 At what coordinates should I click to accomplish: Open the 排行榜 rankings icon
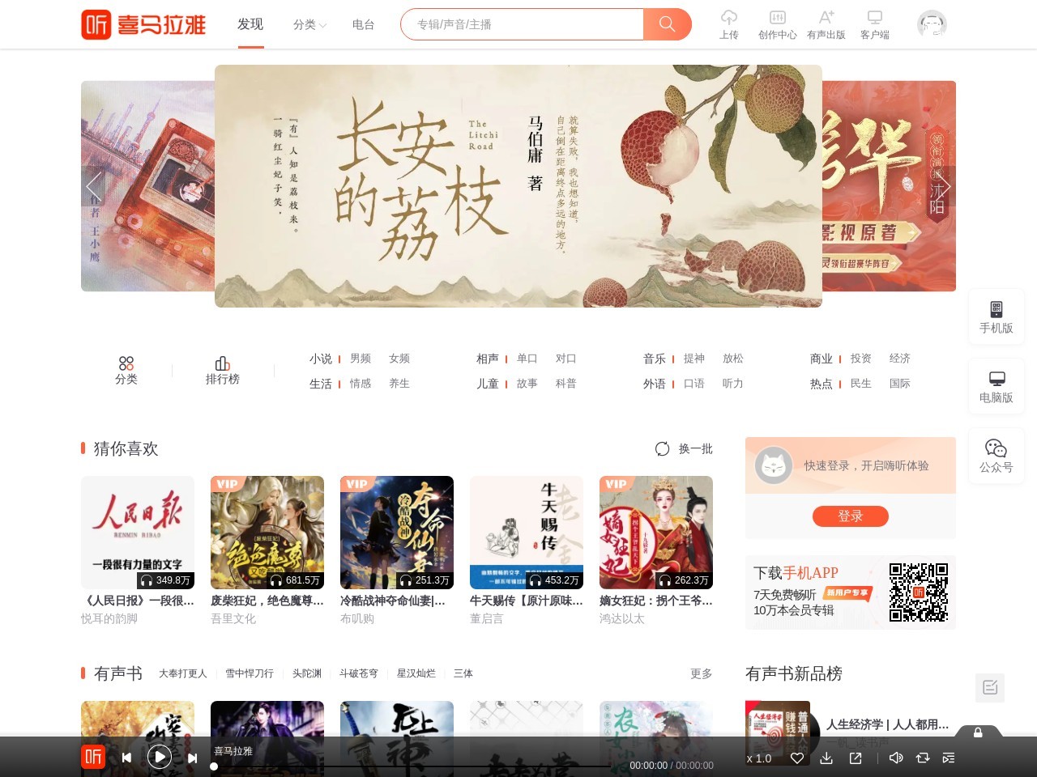pyautogui.click(x=222, y=370)
